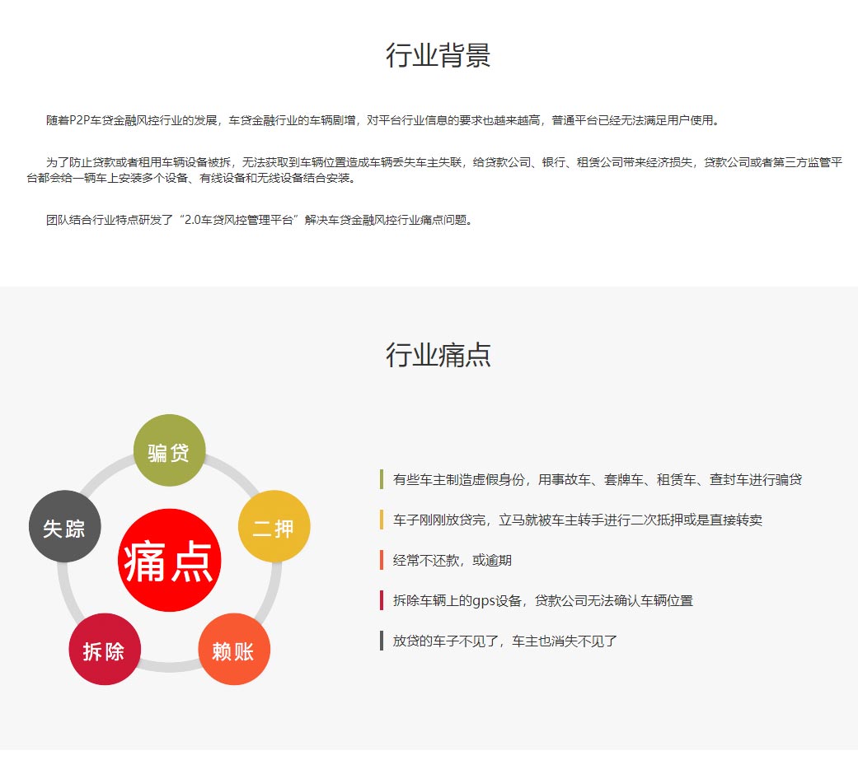
Task: Select the gray 失踪 circle icon
Action: 63,526
